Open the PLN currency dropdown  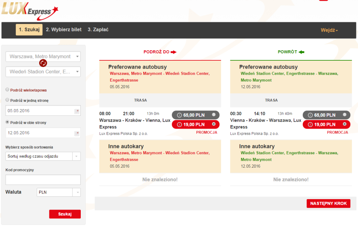pos(59,192)
